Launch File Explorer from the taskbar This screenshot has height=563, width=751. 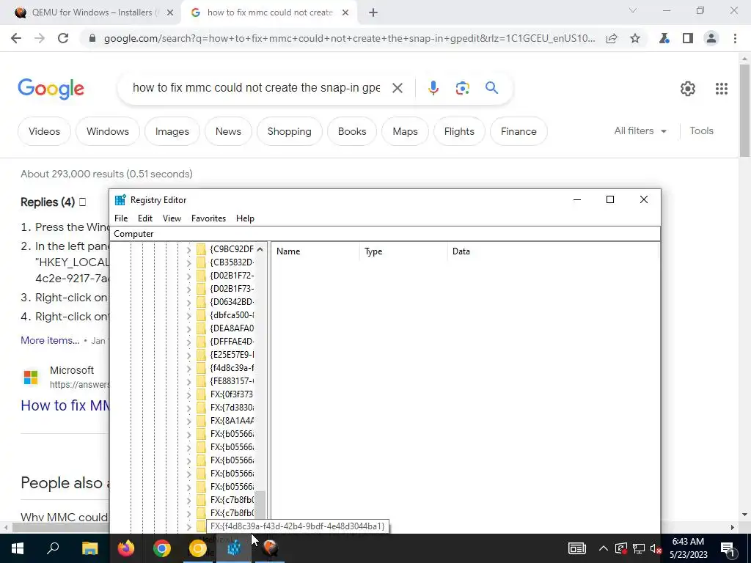(x=89, y=548)
